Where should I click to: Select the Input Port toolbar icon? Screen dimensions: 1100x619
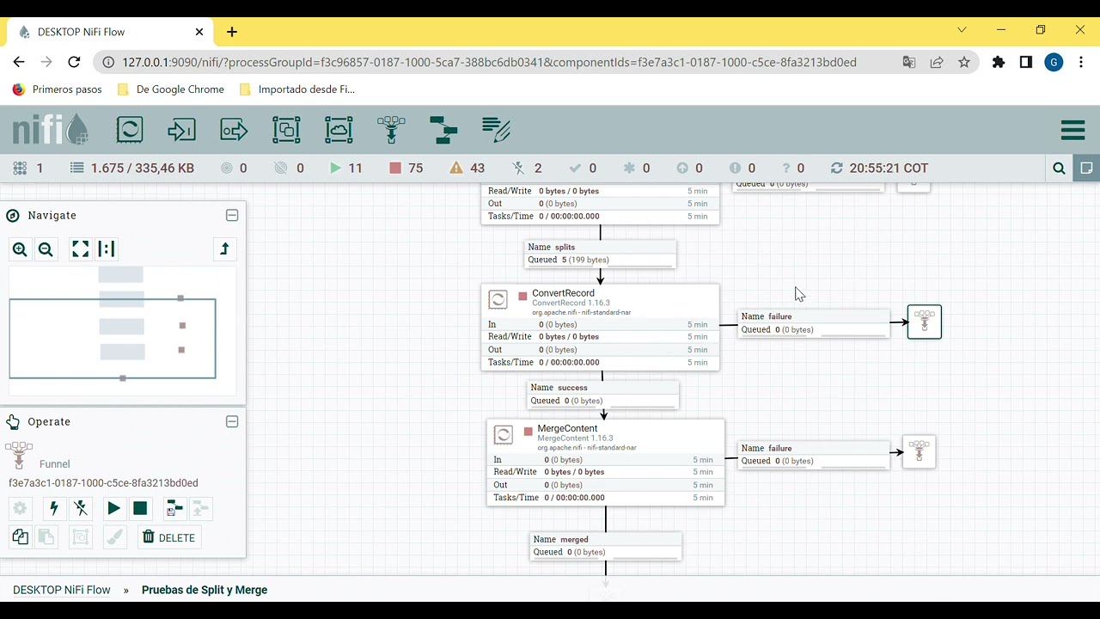pos(181,130)
